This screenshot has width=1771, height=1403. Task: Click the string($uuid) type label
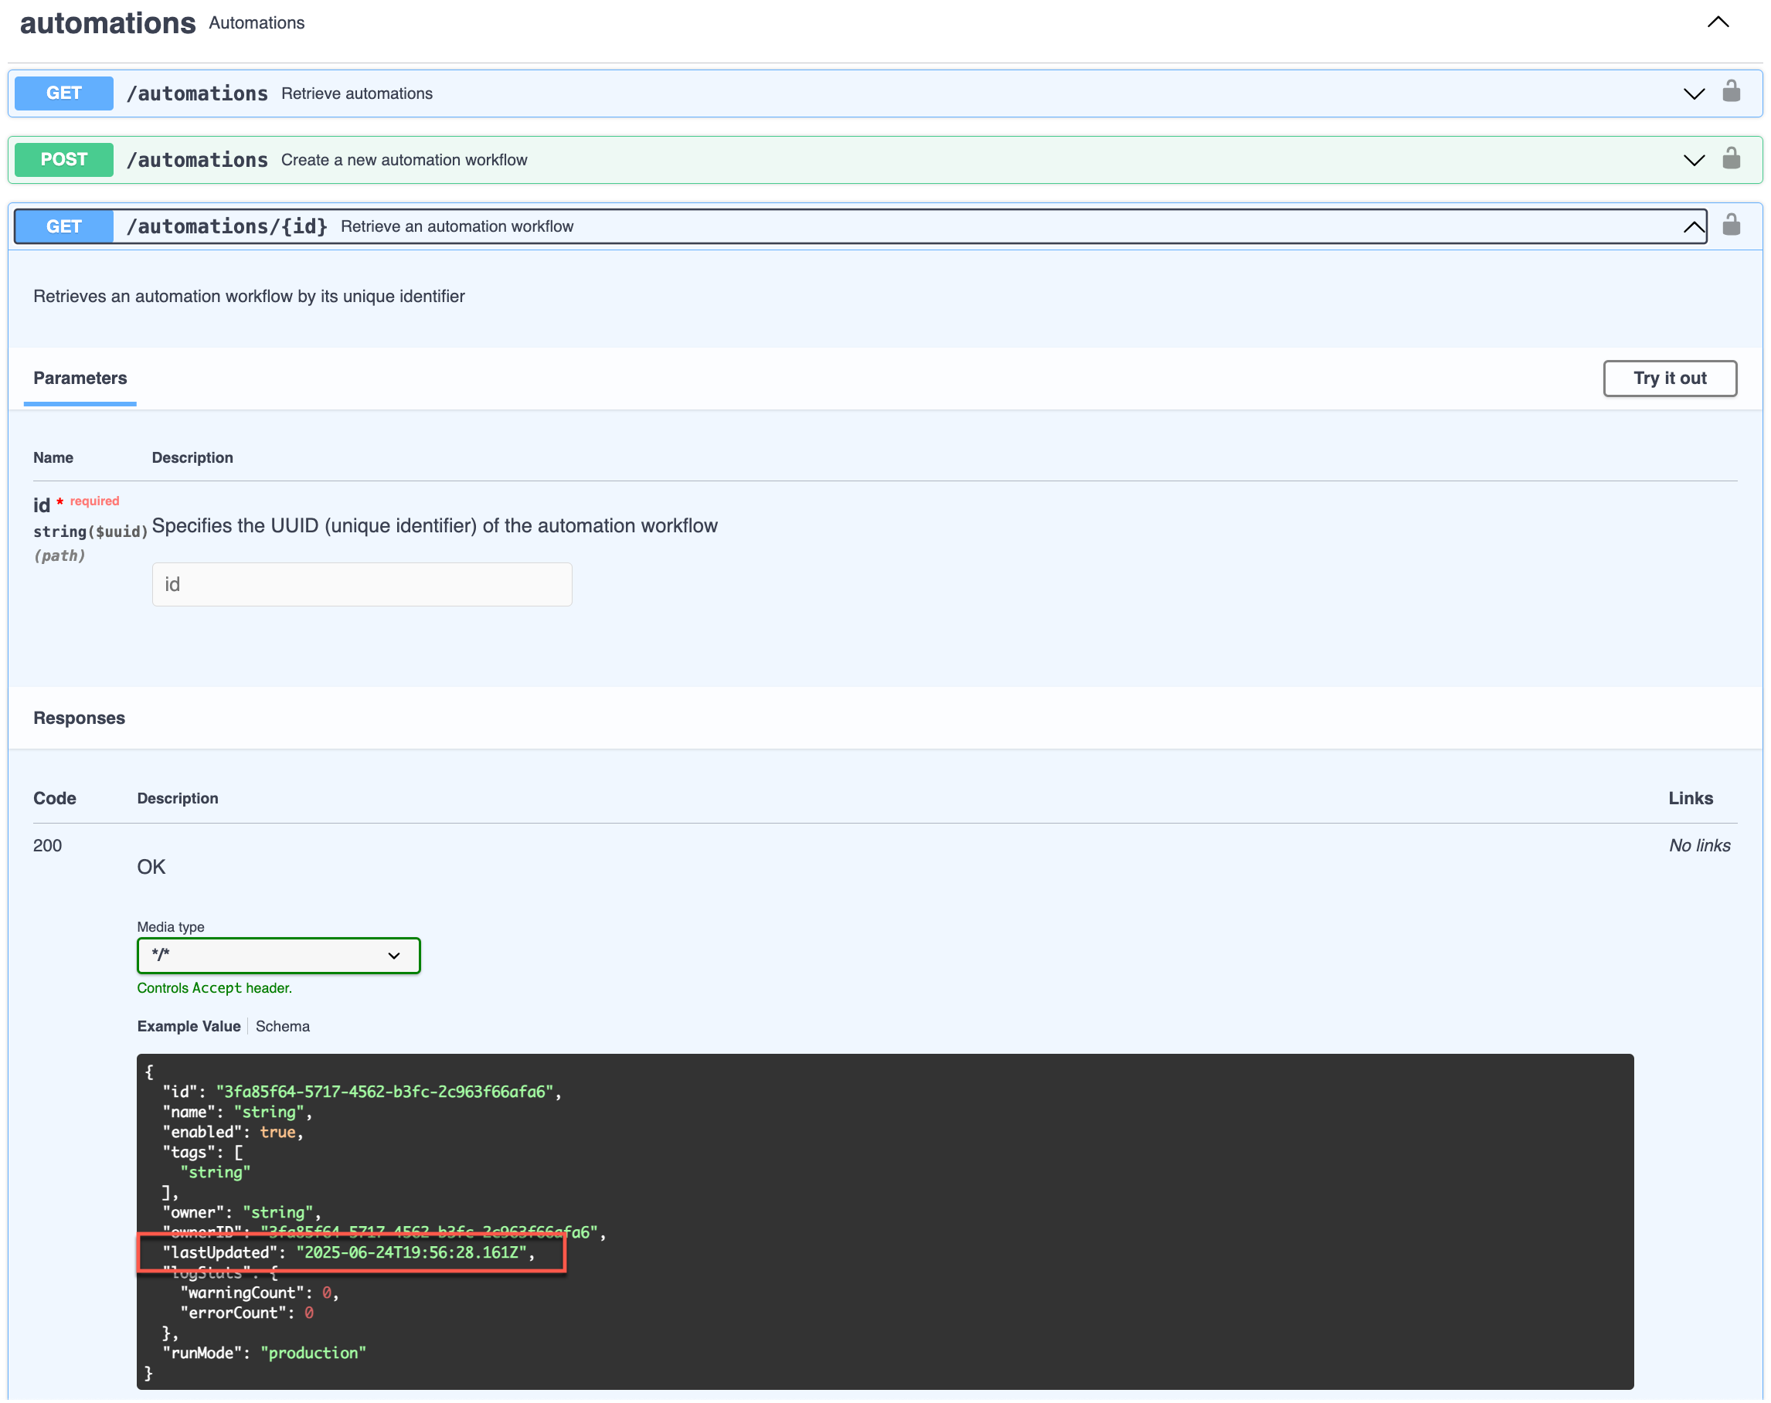pos(90,532)
